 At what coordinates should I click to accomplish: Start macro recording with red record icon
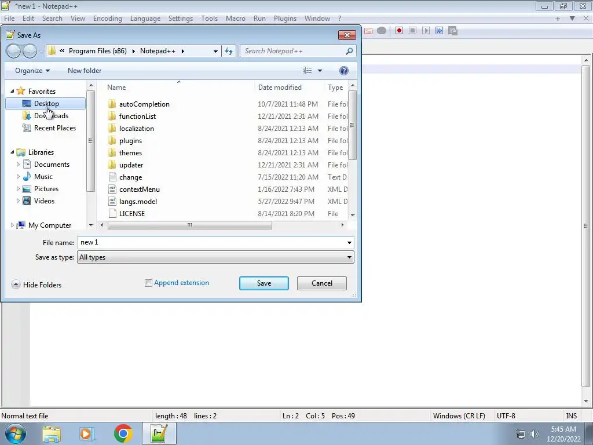tap(399, 31)
